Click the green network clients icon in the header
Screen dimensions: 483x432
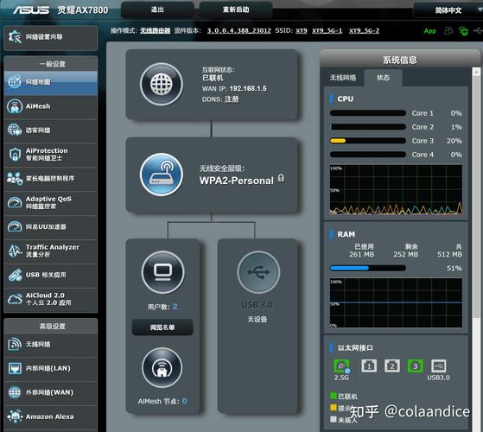point(463,31)
